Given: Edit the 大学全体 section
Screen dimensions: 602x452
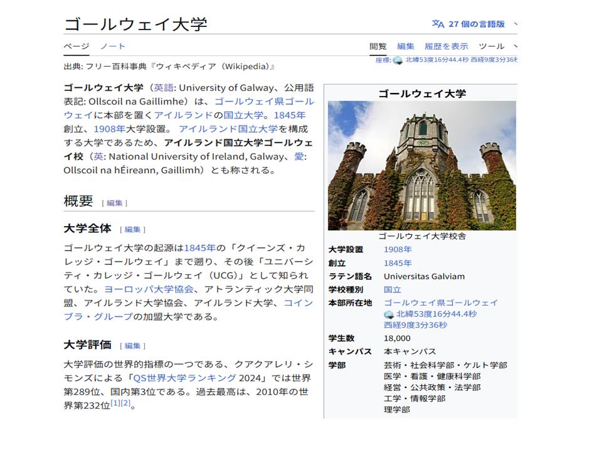Looking at the screenshot, I should pyautogui.click(x=132, y=230).
